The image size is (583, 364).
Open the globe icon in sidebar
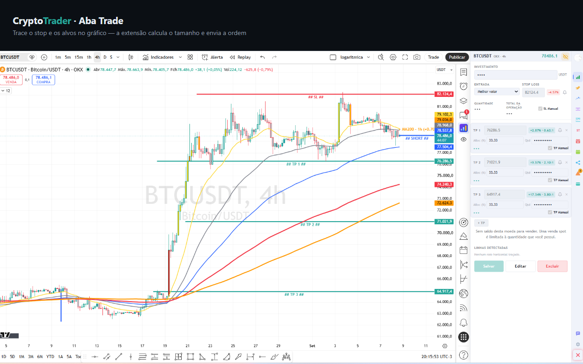464,293
